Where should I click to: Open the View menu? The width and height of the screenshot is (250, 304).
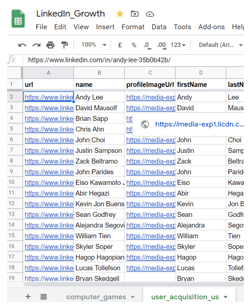point(81,27)
